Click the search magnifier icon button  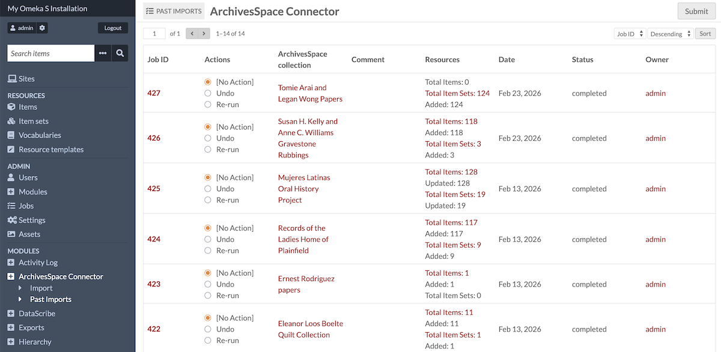point(120,53)
